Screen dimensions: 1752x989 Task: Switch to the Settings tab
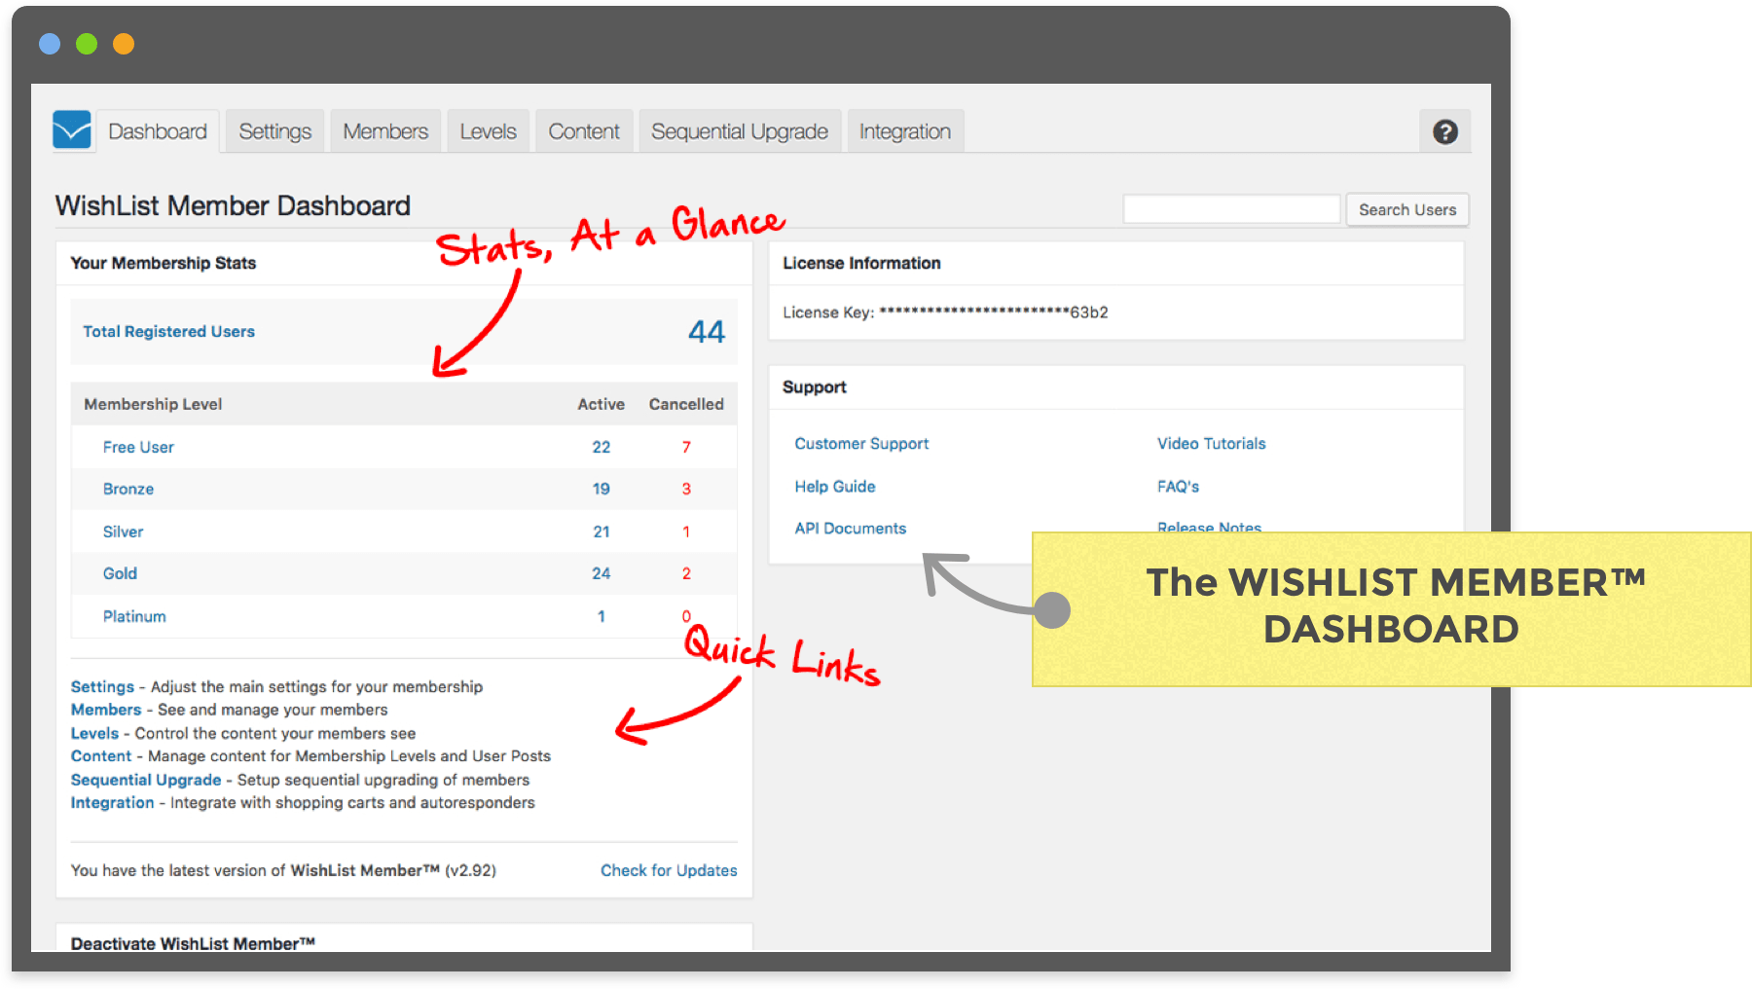[274, 130]
